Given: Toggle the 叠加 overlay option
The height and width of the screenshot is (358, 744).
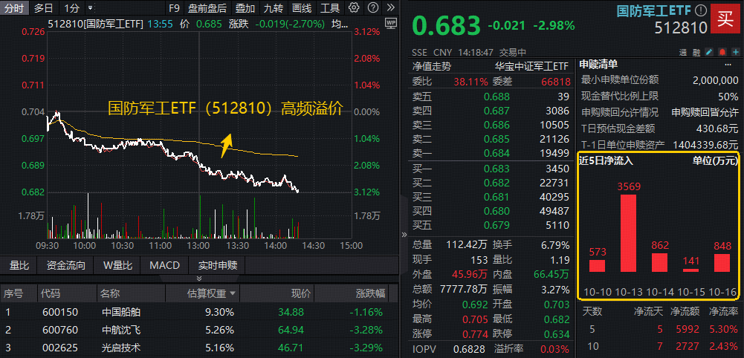Looking at the screenshot, I should 245,8.
